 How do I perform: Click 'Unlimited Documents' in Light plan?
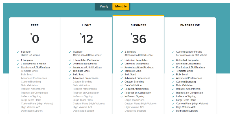coord(85,64)
